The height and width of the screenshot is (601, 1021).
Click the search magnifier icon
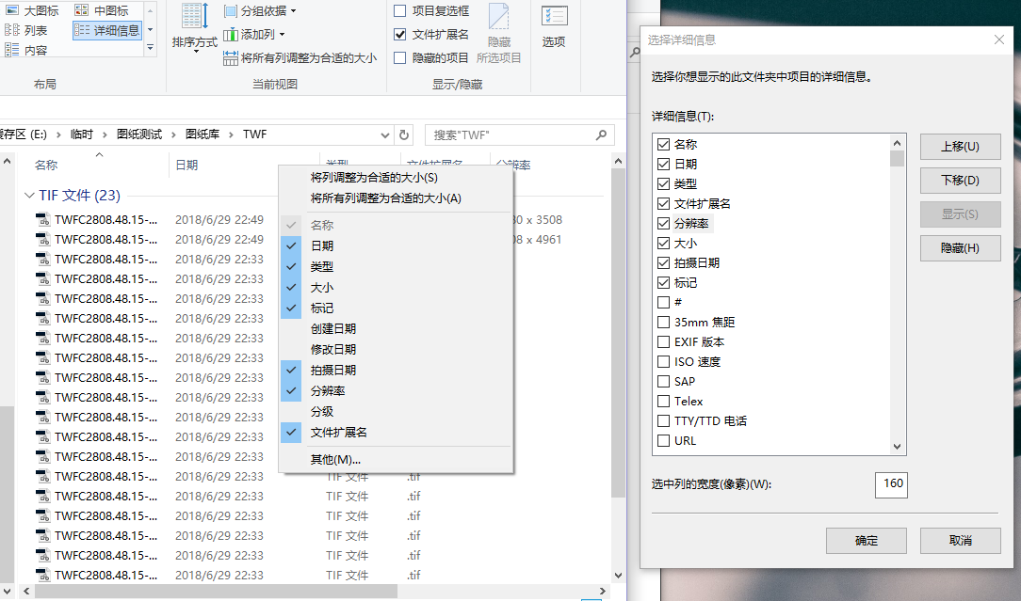click(x=601, y=134)
